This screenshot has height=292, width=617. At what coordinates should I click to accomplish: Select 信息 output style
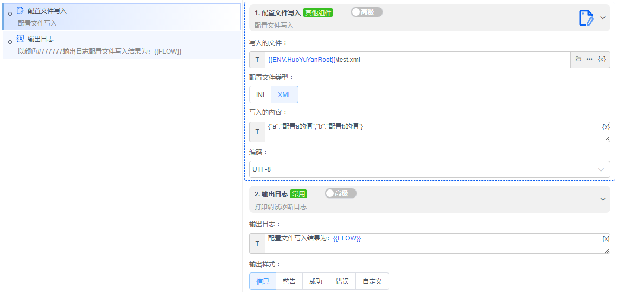click(x=263, y=281)
